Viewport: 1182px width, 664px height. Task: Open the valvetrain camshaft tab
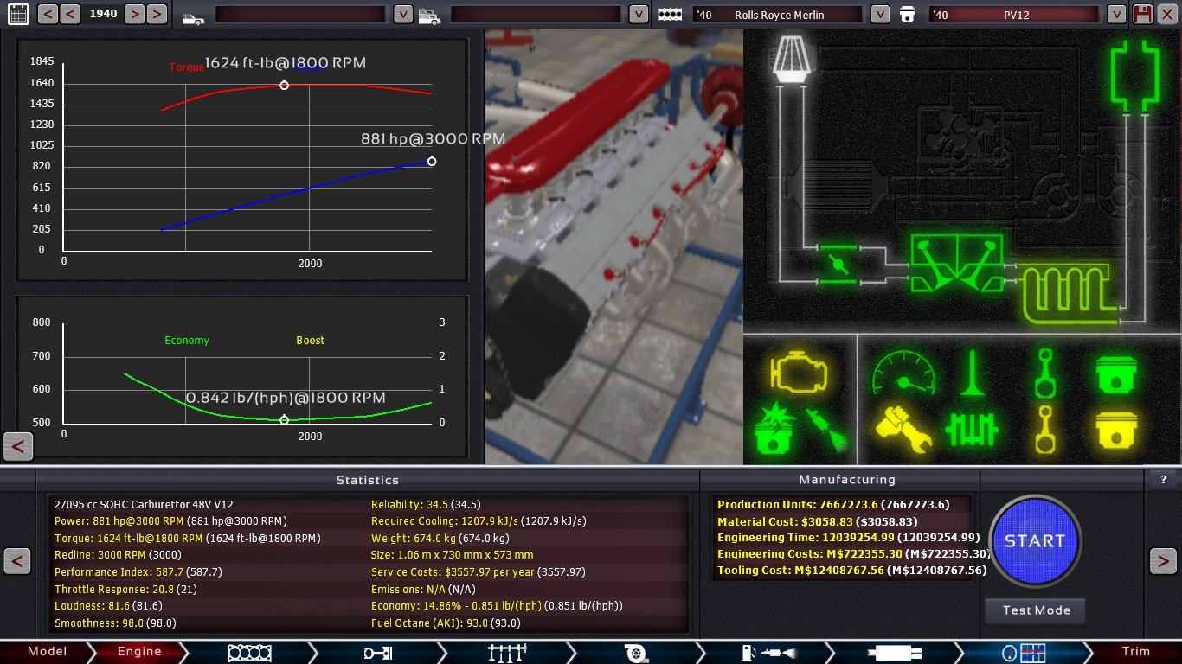(x=507, y=651)
